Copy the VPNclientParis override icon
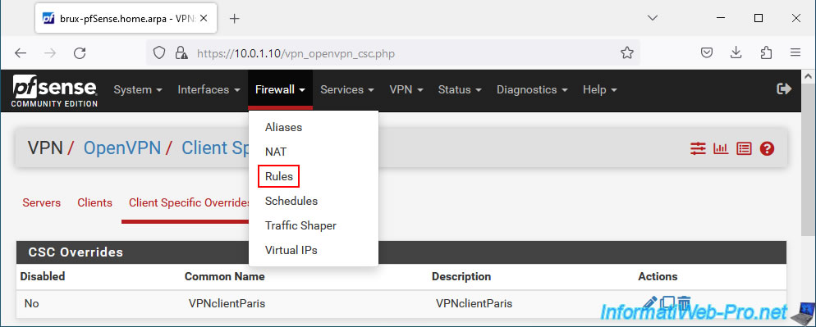This screenshot has width=816, height=327. 667,302
